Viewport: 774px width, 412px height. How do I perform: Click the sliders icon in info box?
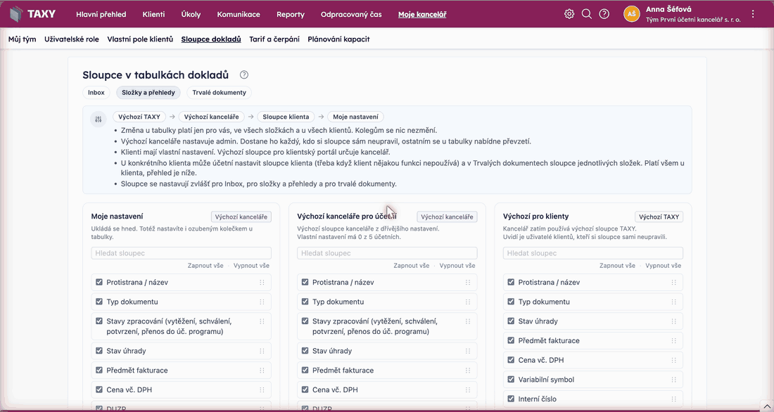coord(99,119)
